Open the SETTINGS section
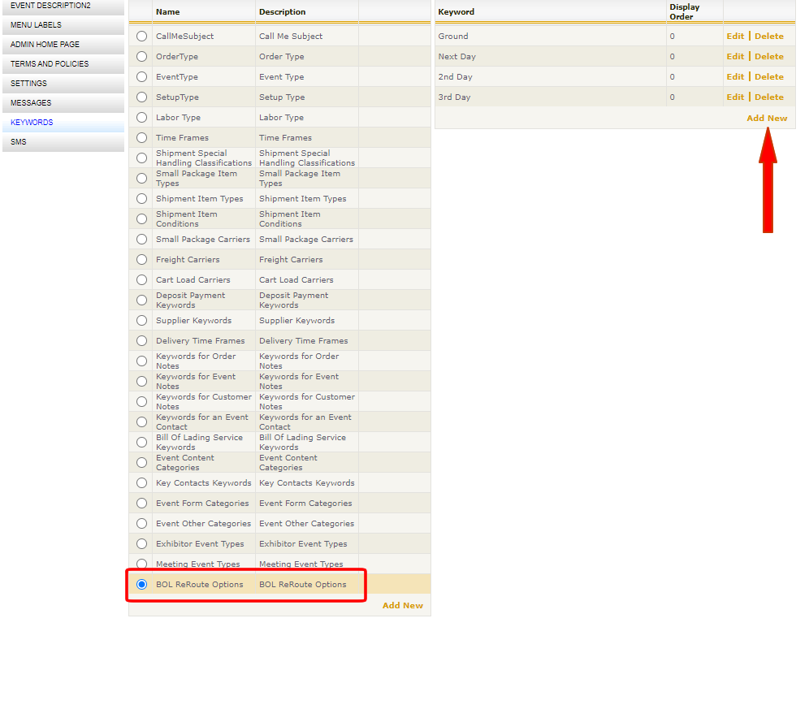The image size is (809, 722). (x=28, y=83)
